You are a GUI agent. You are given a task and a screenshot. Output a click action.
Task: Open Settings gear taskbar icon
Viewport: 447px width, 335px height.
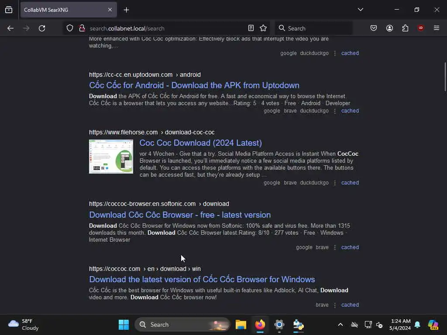pyautogui.click(x=279, y=325)
